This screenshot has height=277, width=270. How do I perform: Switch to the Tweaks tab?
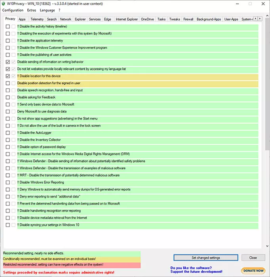click(175, 19)
